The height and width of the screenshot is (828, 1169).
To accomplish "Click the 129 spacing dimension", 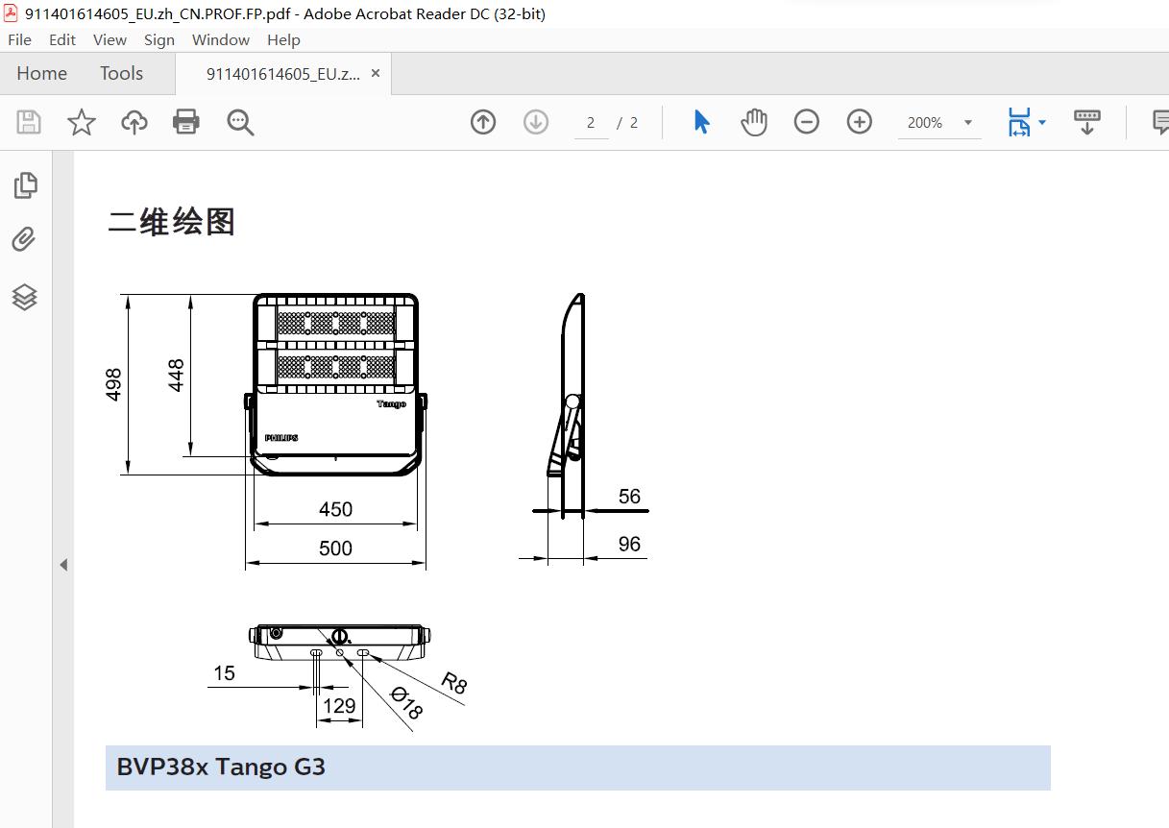I will pos(339,706).
